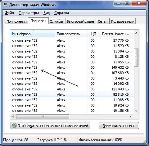Open the Параметры menu
This screenshot has width=149, height=146.
(x=29, y=13)
